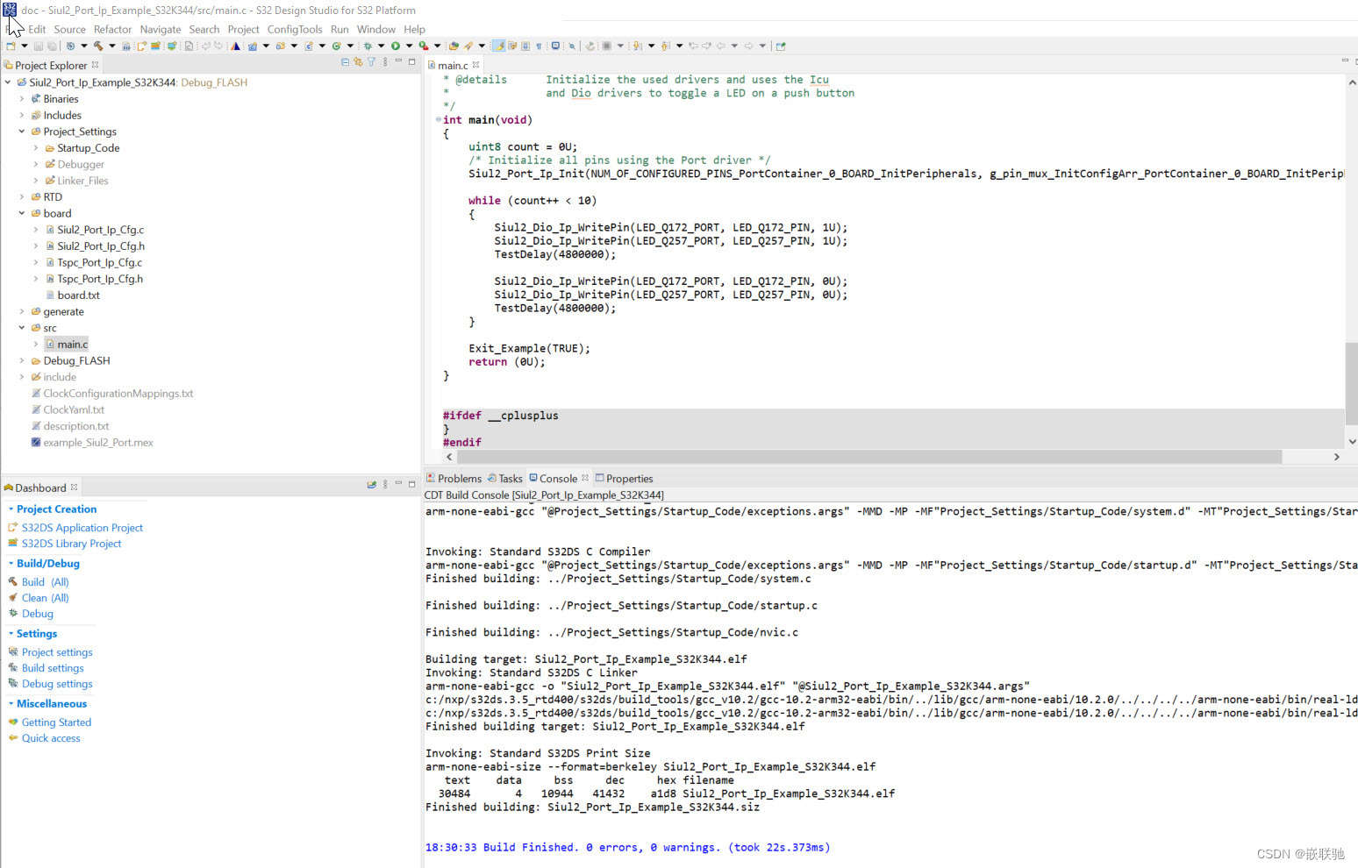Image resolution: width=1358 pixels, height=868 pixels.
Task: Collapse the Project_Settings folder
Action: click(22, 132)
